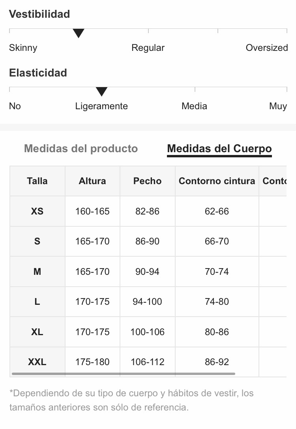Click the Elasticidad triangle marker

[x=101, y=91]
